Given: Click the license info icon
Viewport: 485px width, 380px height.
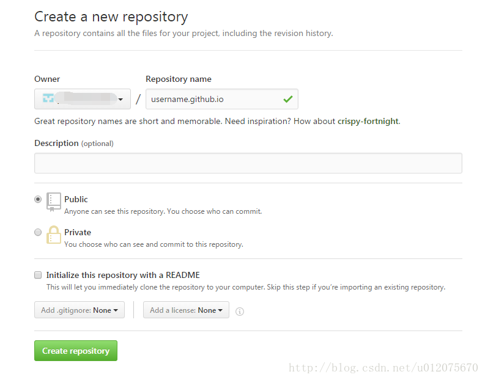Looking at the screenshot, I should click(x=239, y=312).
